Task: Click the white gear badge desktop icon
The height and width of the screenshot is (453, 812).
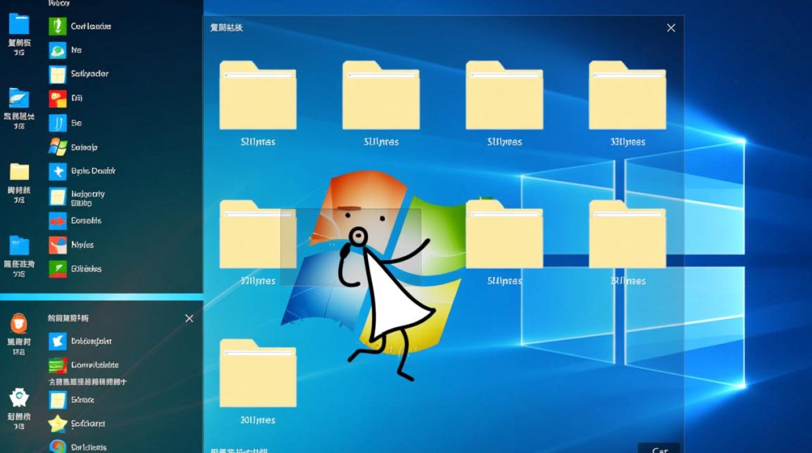Action: click(19, 397)
